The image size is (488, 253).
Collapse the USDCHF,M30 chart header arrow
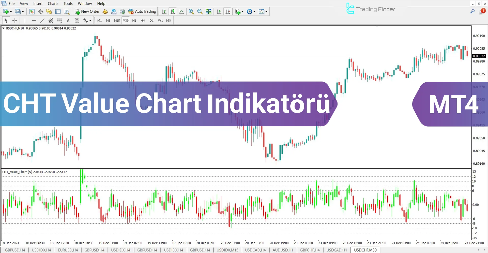pos(4,28)
